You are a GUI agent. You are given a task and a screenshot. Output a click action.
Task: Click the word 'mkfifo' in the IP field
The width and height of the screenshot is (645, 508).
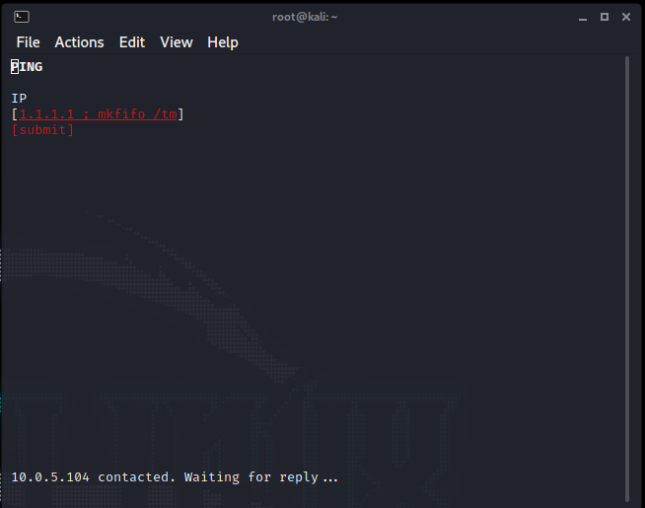point(121,114)
